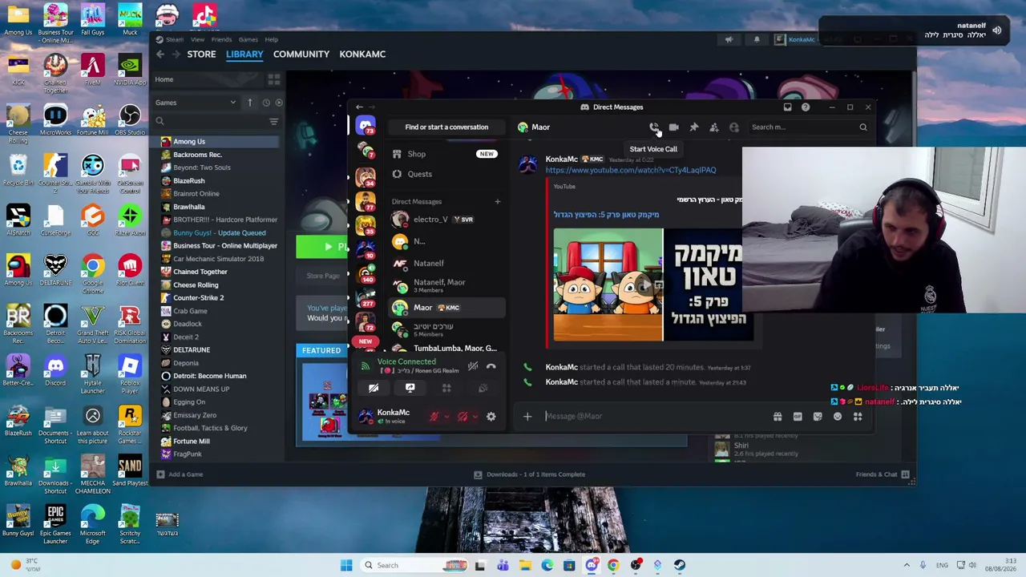This screenshot has width=1026, height=577.
Task: Open Google Chrome from the taskbar
Action: tap(613, 566)
